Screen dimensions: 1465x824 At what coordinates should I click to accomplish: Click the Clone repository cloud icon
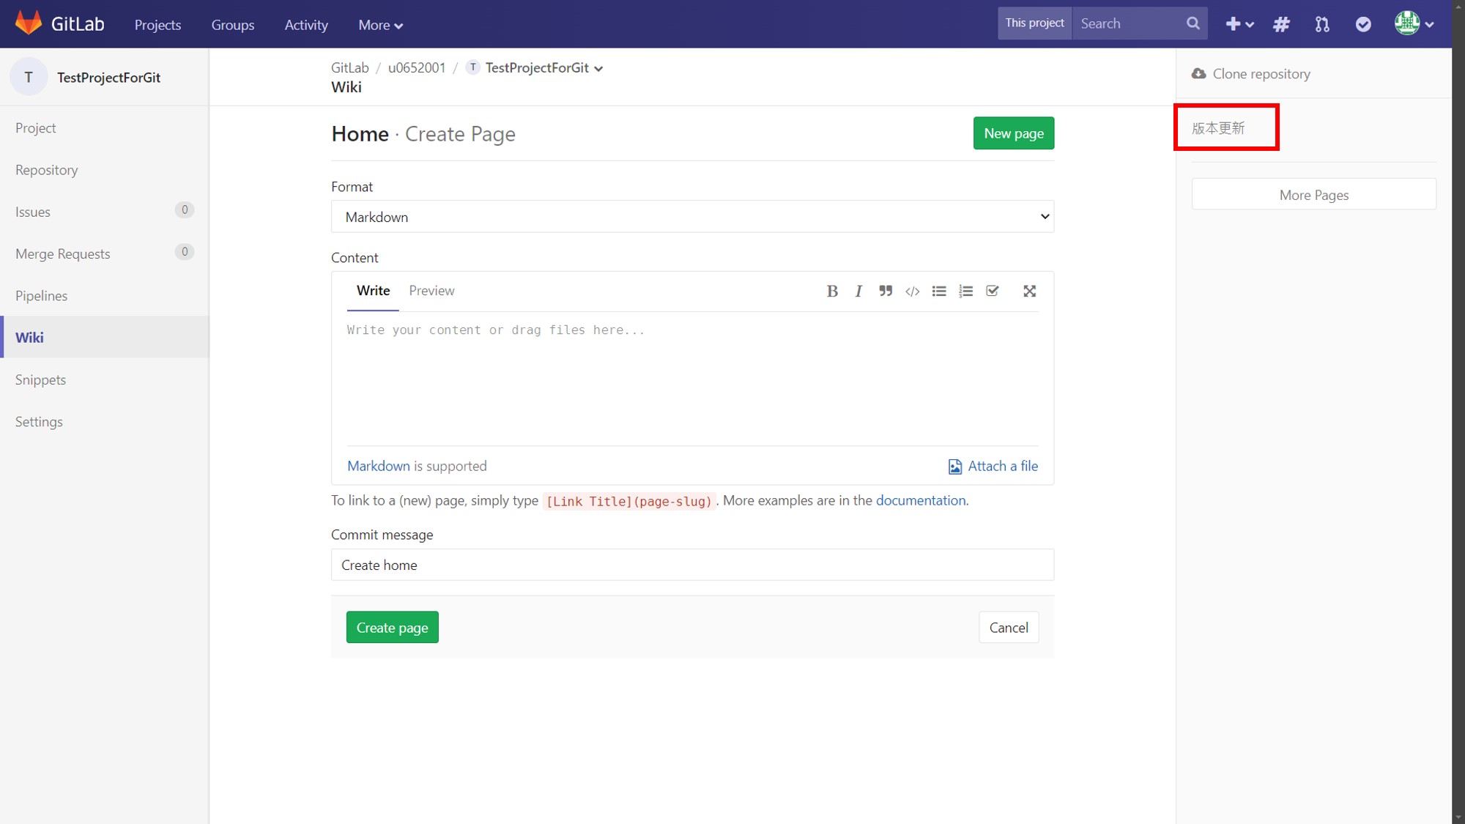coord(1198,73)
